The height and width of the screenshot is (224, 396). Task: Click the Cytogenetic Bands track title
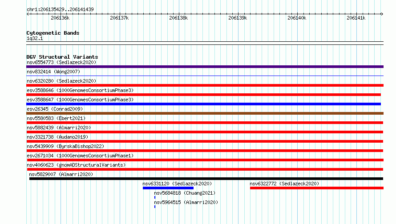coord(53,33)
